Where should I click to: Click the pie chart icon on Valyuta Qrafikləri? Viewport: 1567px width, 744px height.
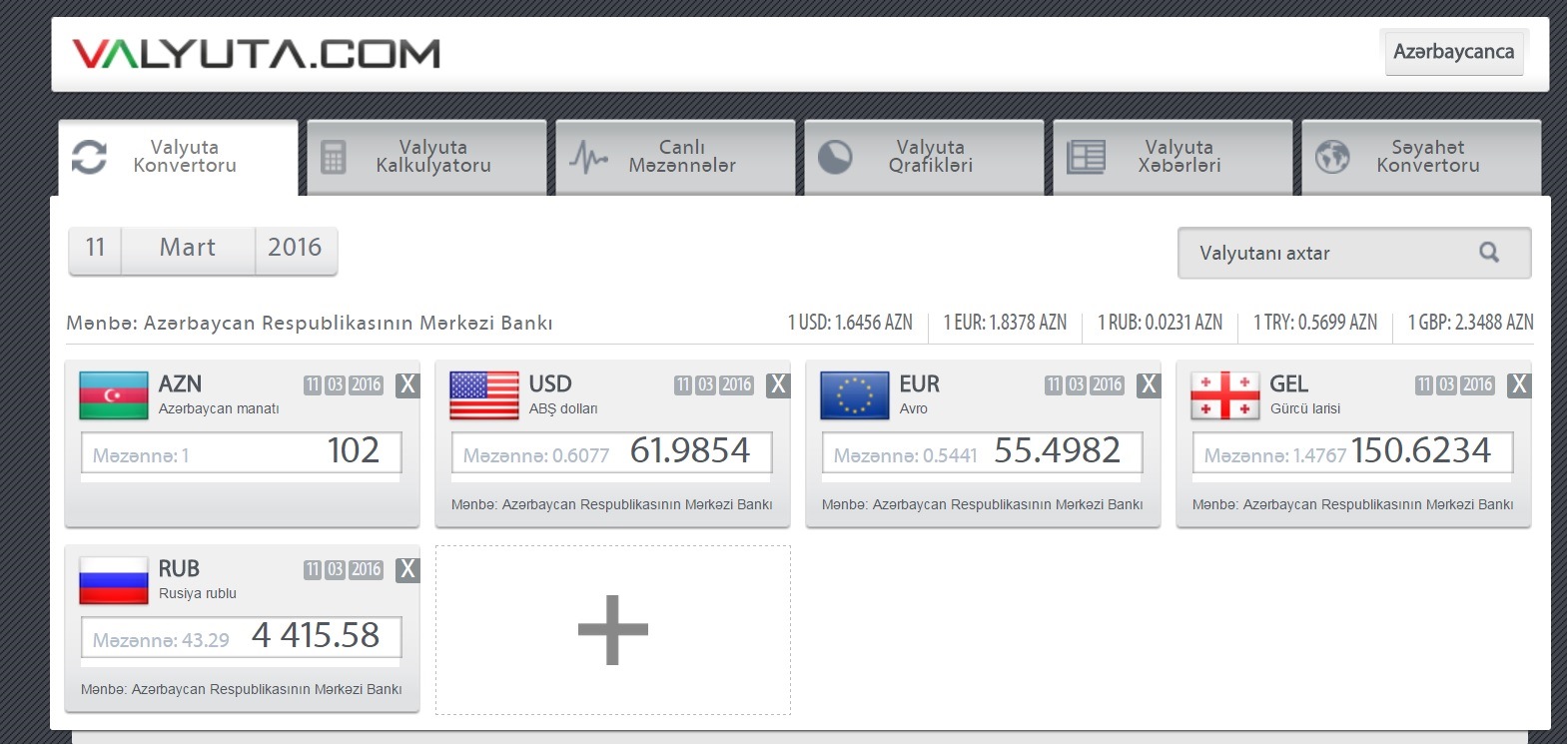click(x=835, y=157)
